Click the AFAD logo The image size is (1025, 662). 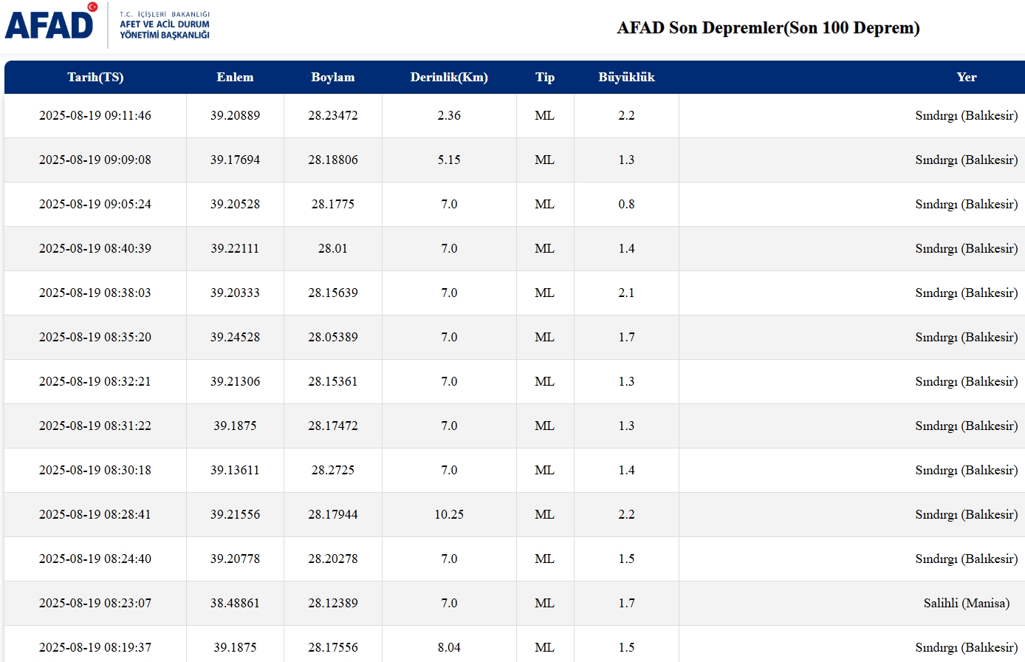point(50,24)
